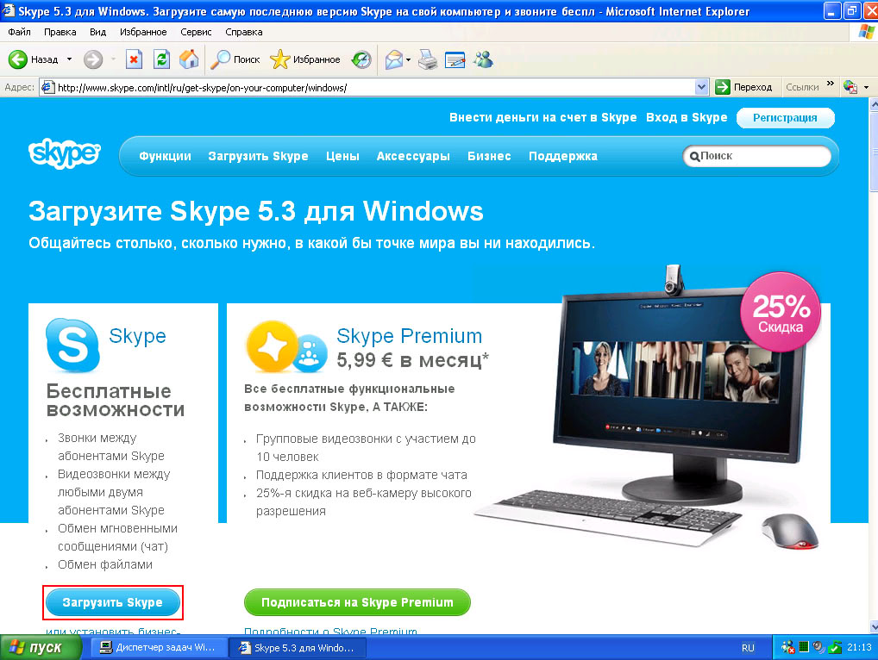Screen dimensions: 878x660
Task: Expand the Ссылки links chevron
Action: coord(831,84)
